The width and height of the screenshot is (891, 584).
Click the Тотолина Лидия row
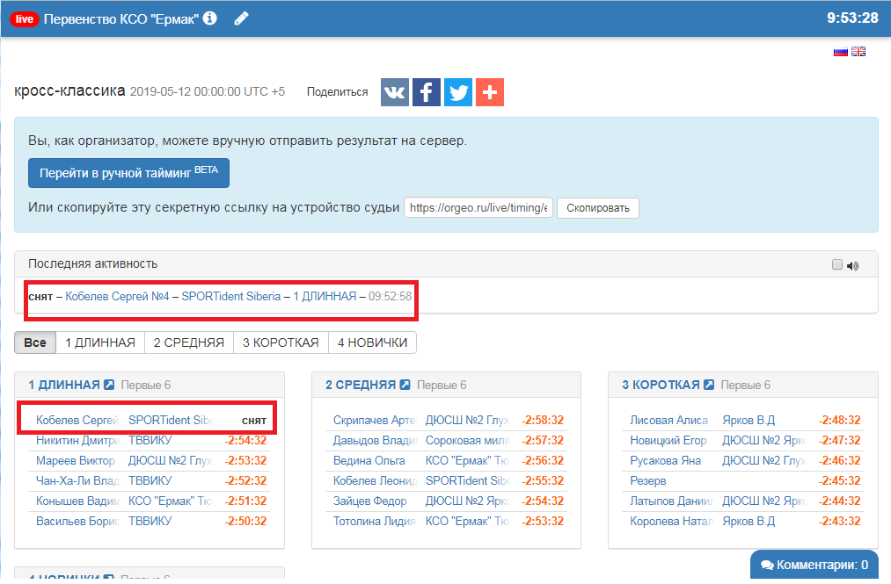point(447,521)
